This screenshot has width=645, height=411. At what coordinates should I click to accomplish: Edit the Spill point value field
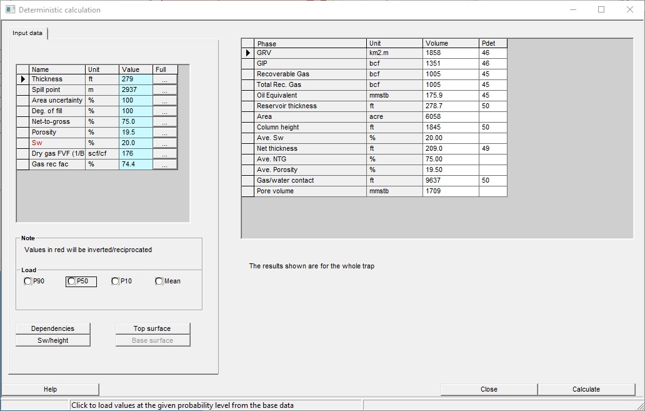tap(135, 90)
